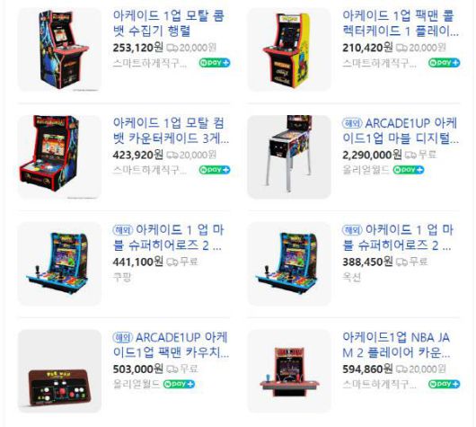Click Npay badge on 253,120원 Mortal Kombat listing
Screen dimensions: 476x427
215,63
